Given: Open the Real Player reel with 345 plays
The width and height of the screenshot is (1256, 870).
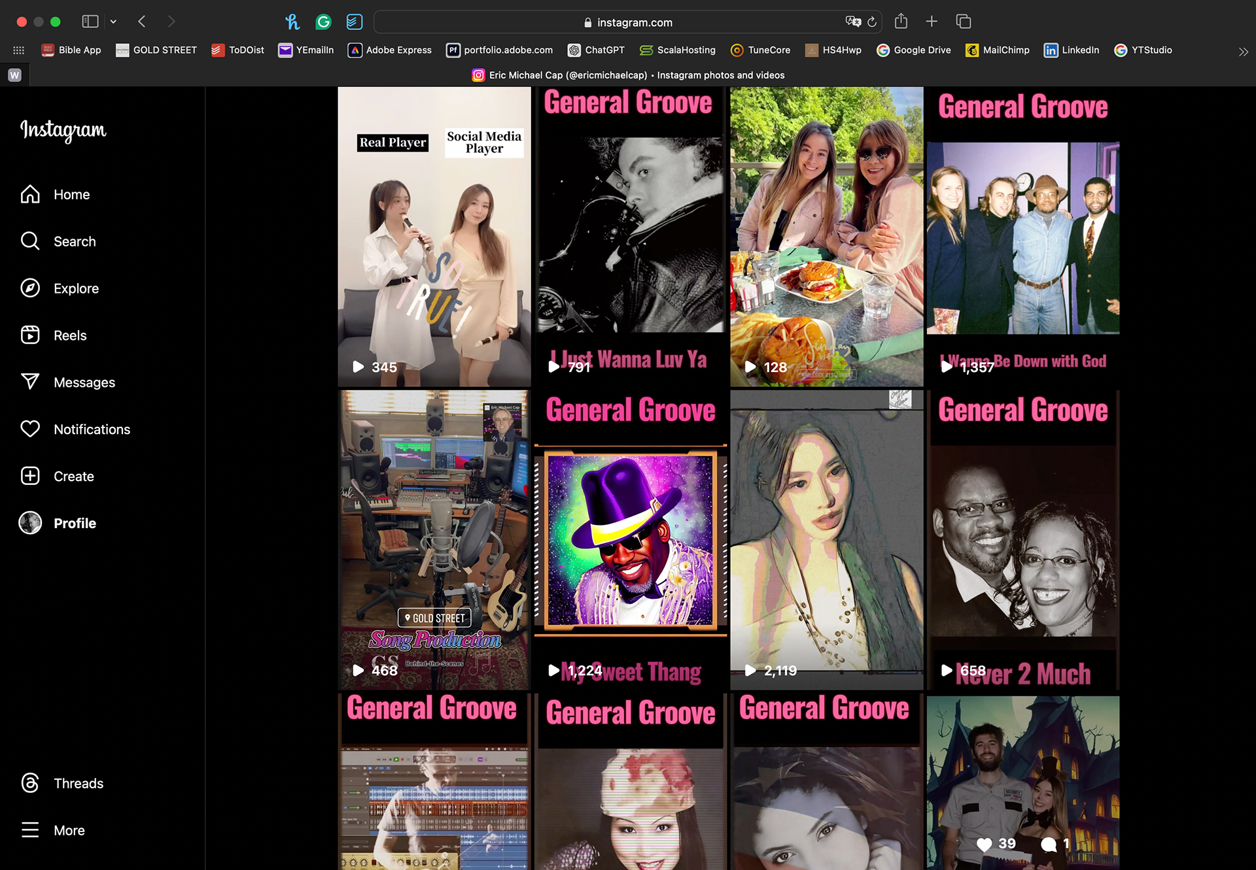Looking at the screenshot, I should [434, 237].
